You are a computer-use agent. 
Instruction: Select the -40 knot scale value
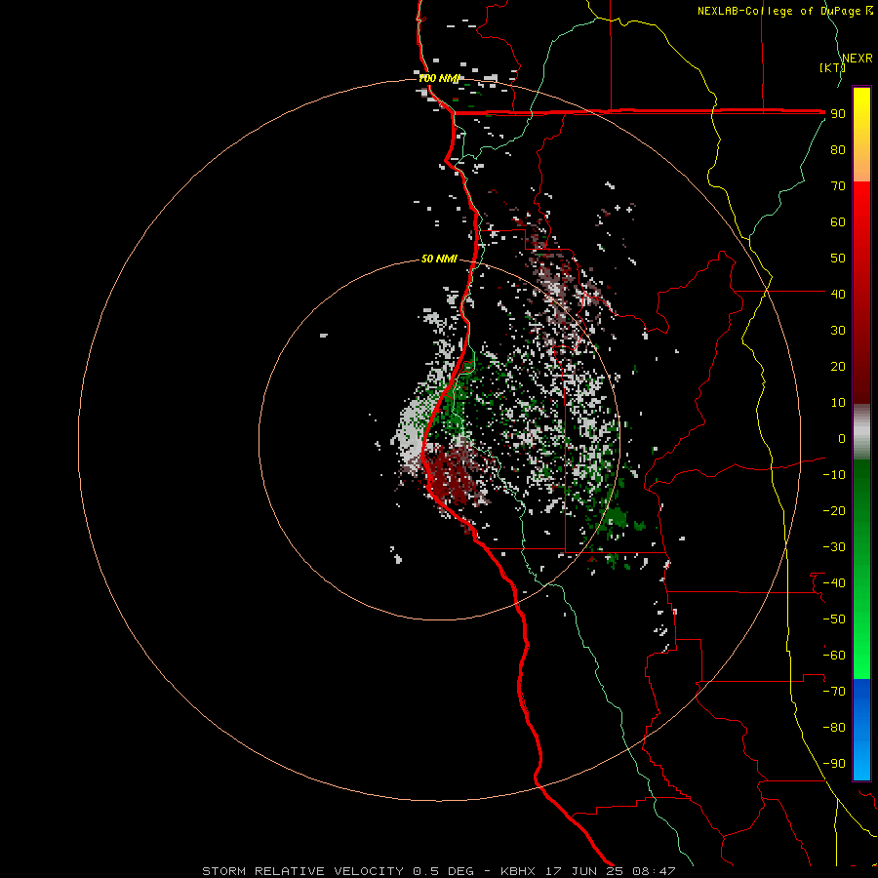point(834,583)
